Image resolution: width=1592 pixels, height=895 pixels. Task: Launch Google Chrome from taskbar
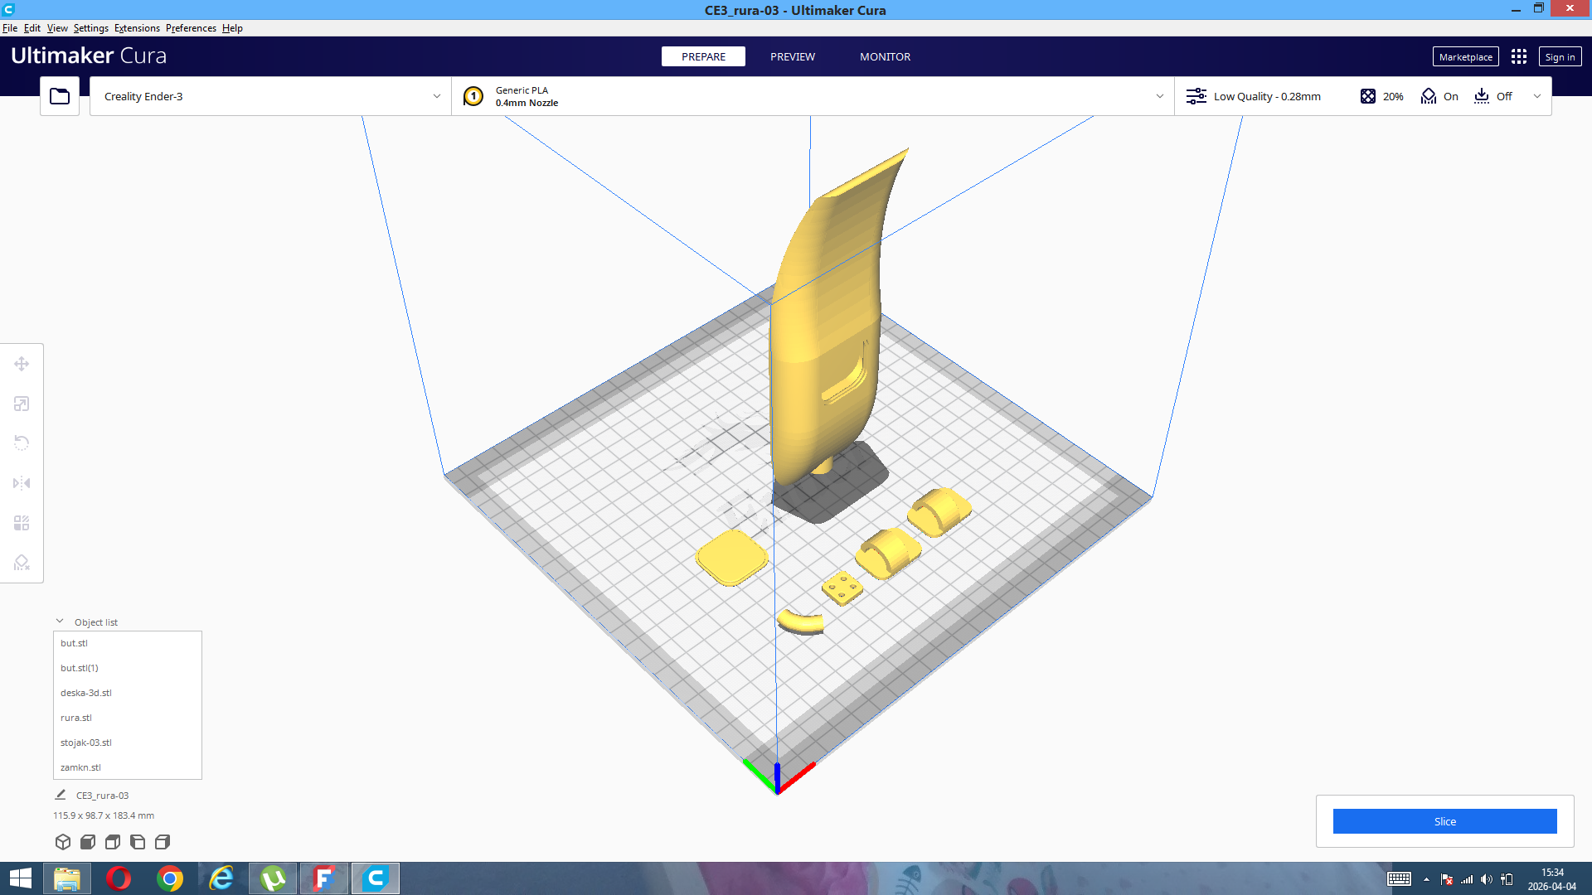point(170,878)
